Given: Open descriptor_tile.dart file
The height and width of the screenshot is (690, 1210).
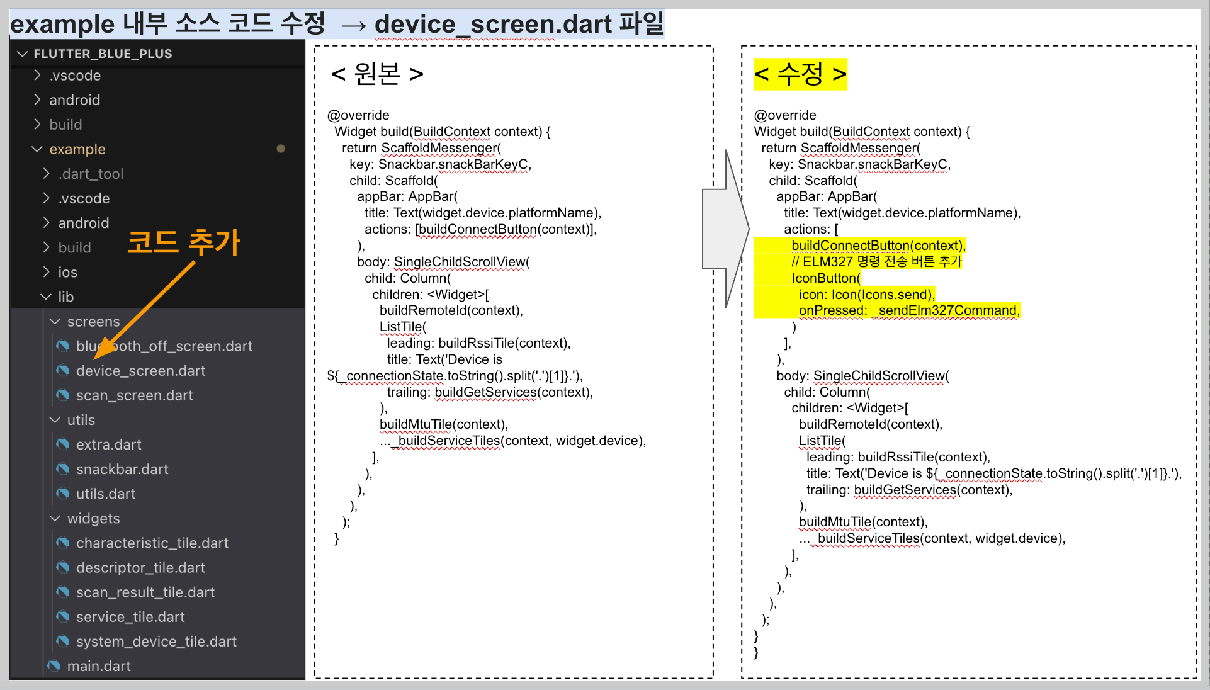Looking at the screenshot, I should pos(140,568).
